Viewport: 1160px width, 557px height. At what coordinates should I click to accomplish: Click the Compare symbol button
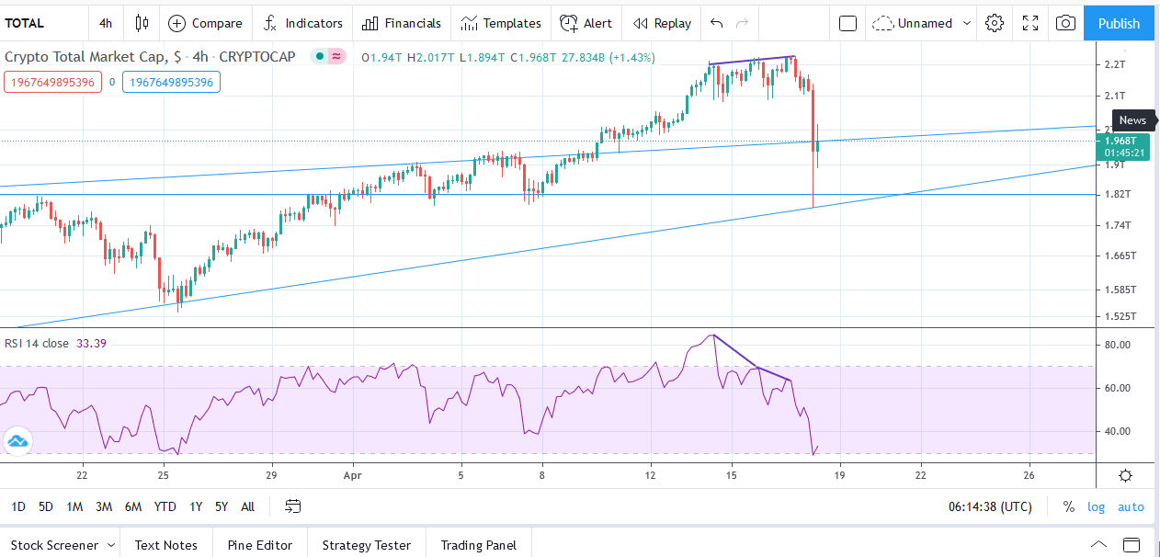coord(206,23)
